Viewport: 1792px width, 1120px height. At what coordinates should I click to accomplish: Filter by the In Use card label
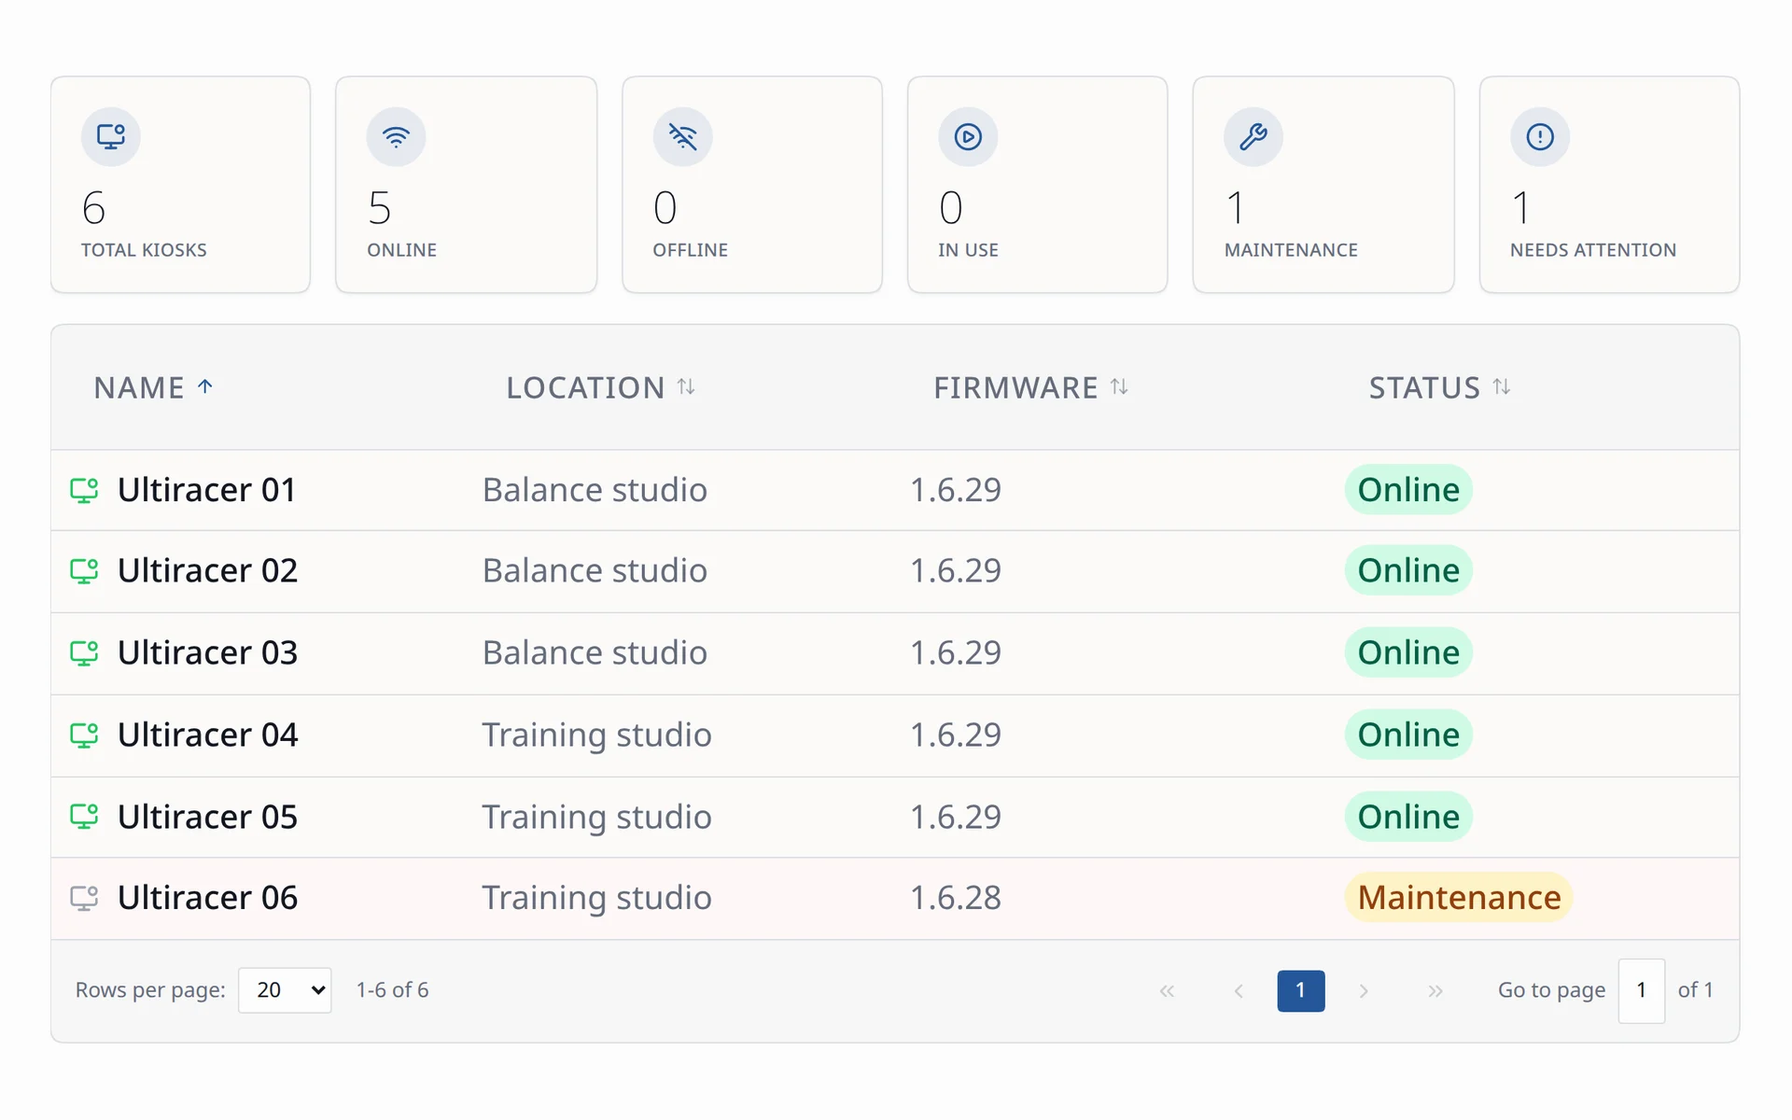click(x=968, y=250)
